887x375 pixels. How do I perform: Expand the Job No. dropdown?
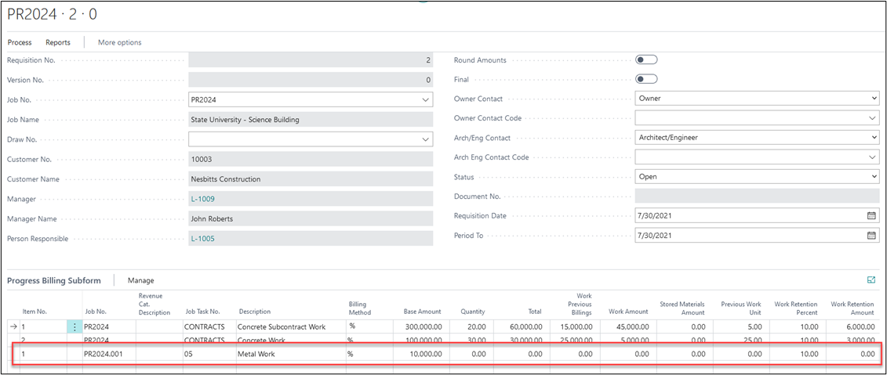[425, 99]
